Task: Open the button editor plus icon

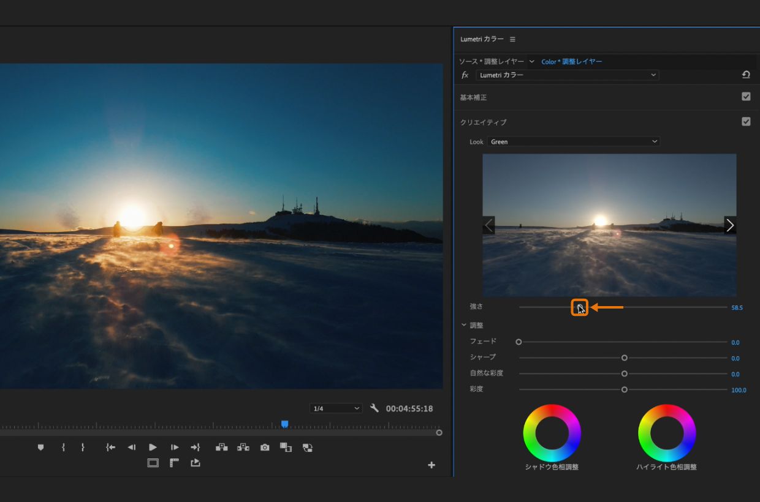Action: point(431,465)
